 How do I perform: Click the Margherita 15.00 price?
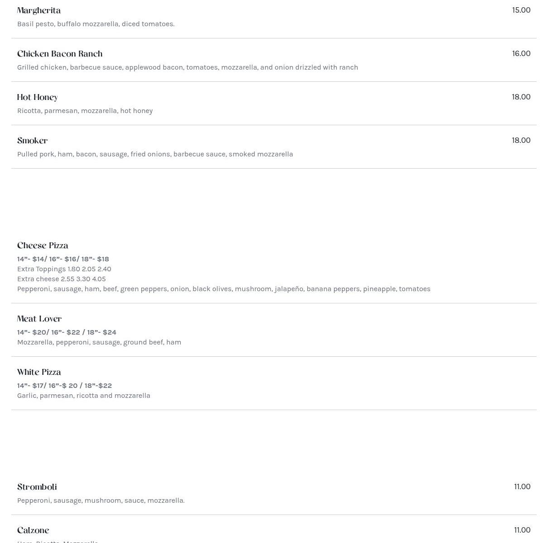coord(521,10)
